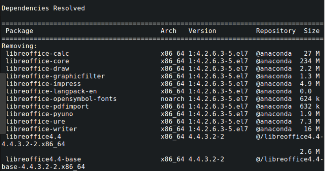Click the Version column header

(202, 31)
